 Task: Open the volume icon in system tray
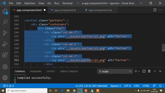[x=144, y=91]
